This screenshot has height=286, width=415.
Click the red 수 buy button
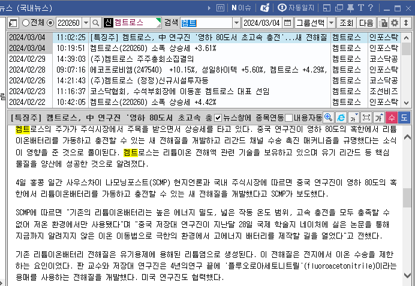point(392,118)
